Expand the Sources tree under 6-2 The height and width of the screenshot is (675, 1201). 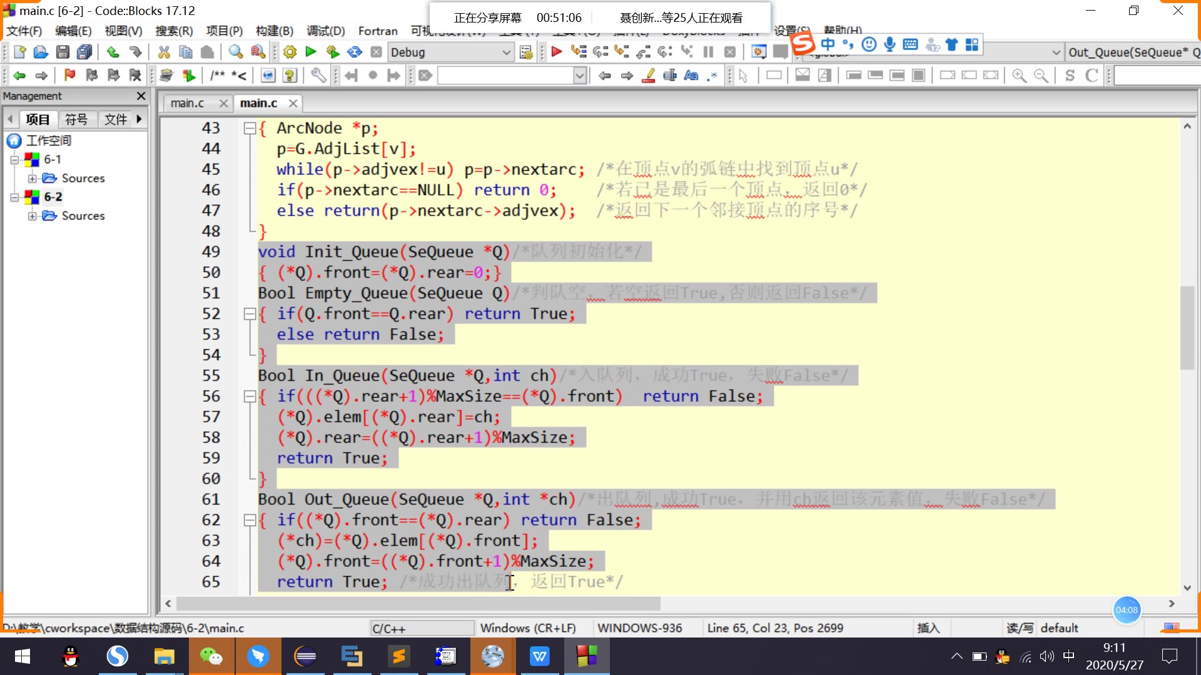tap(31, 215)
